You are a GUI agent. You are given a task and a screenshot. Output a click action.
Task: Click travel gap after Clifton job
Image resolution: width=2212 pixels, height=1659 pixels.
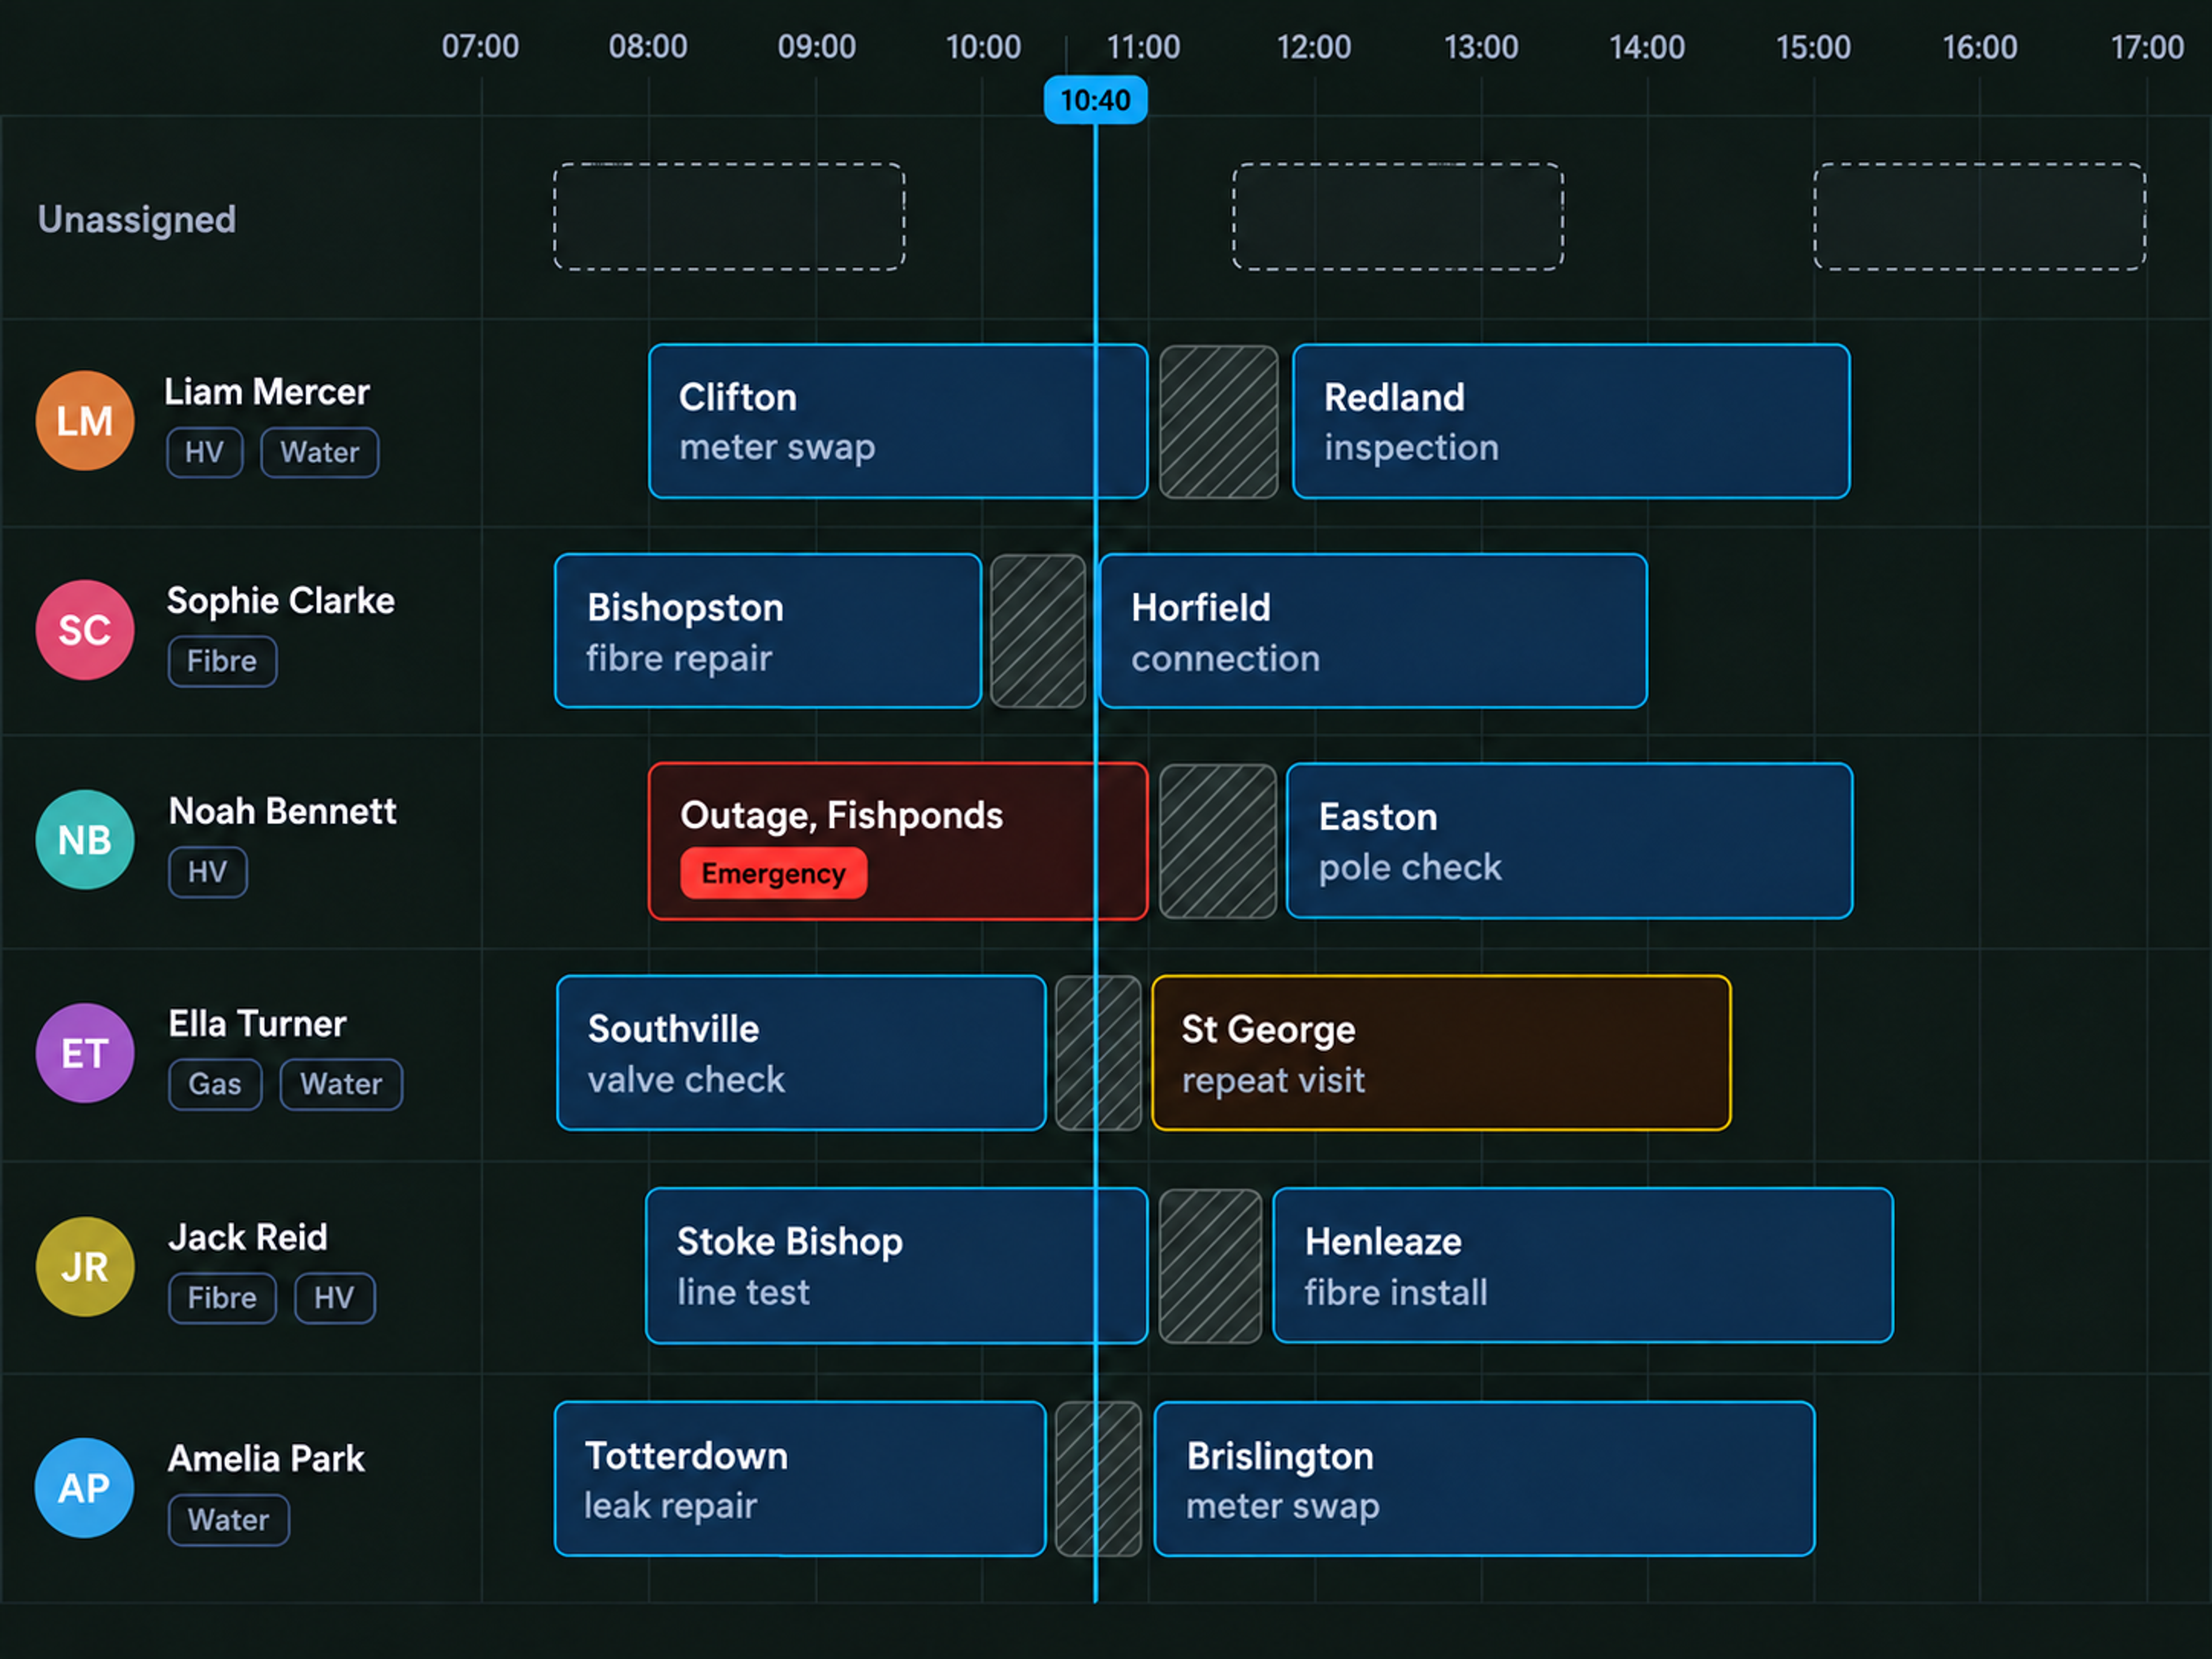click(x=1219, y=421)
